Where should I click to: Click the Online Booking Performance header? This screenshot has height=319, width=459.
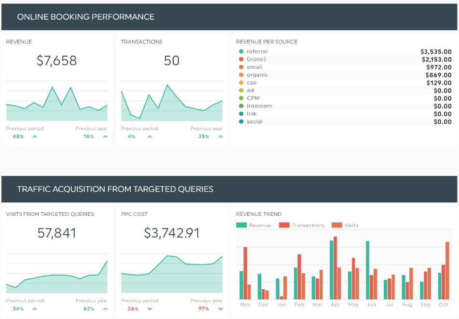coord(229,17)
